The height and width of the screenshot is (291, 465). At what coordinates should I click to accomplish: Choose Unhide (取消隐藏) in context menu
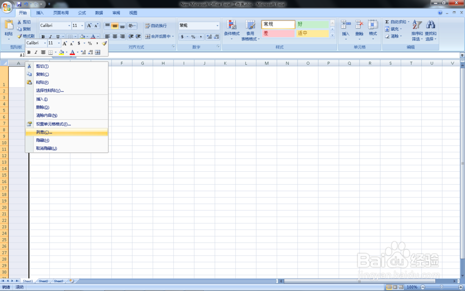pyautogui.click(x=66, y=149)
